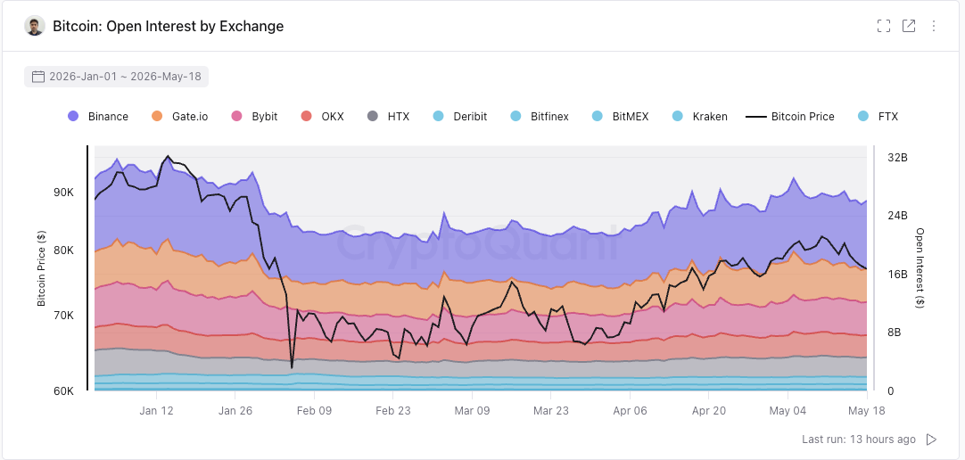This screenshot has height=460, width=965.
Task: Click the Binance purple legend dot
Action: pos(73,116)
